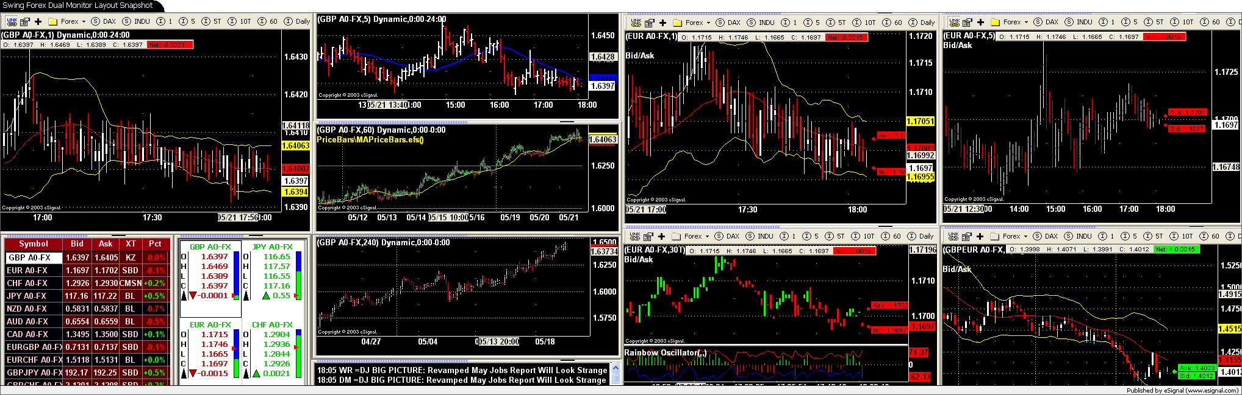Screen dimensions: 1242x395
Task: Switch the GBP 1-minute chart to Daily interval
Action: 297,21
